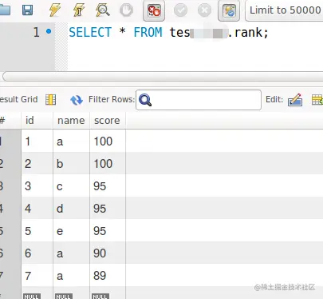This screenshot has height=299, width=323.
Task: Select id cell '6'
Action: (x=37, y=253)
